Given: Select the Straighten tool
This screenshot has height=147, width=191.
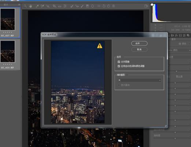Looking at the screenshot, I should (60, 6).
